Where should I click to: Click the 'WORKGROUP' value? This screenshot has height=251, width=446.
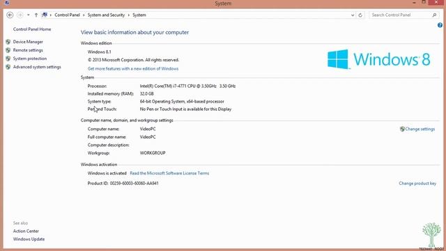[x=153, y=153]
